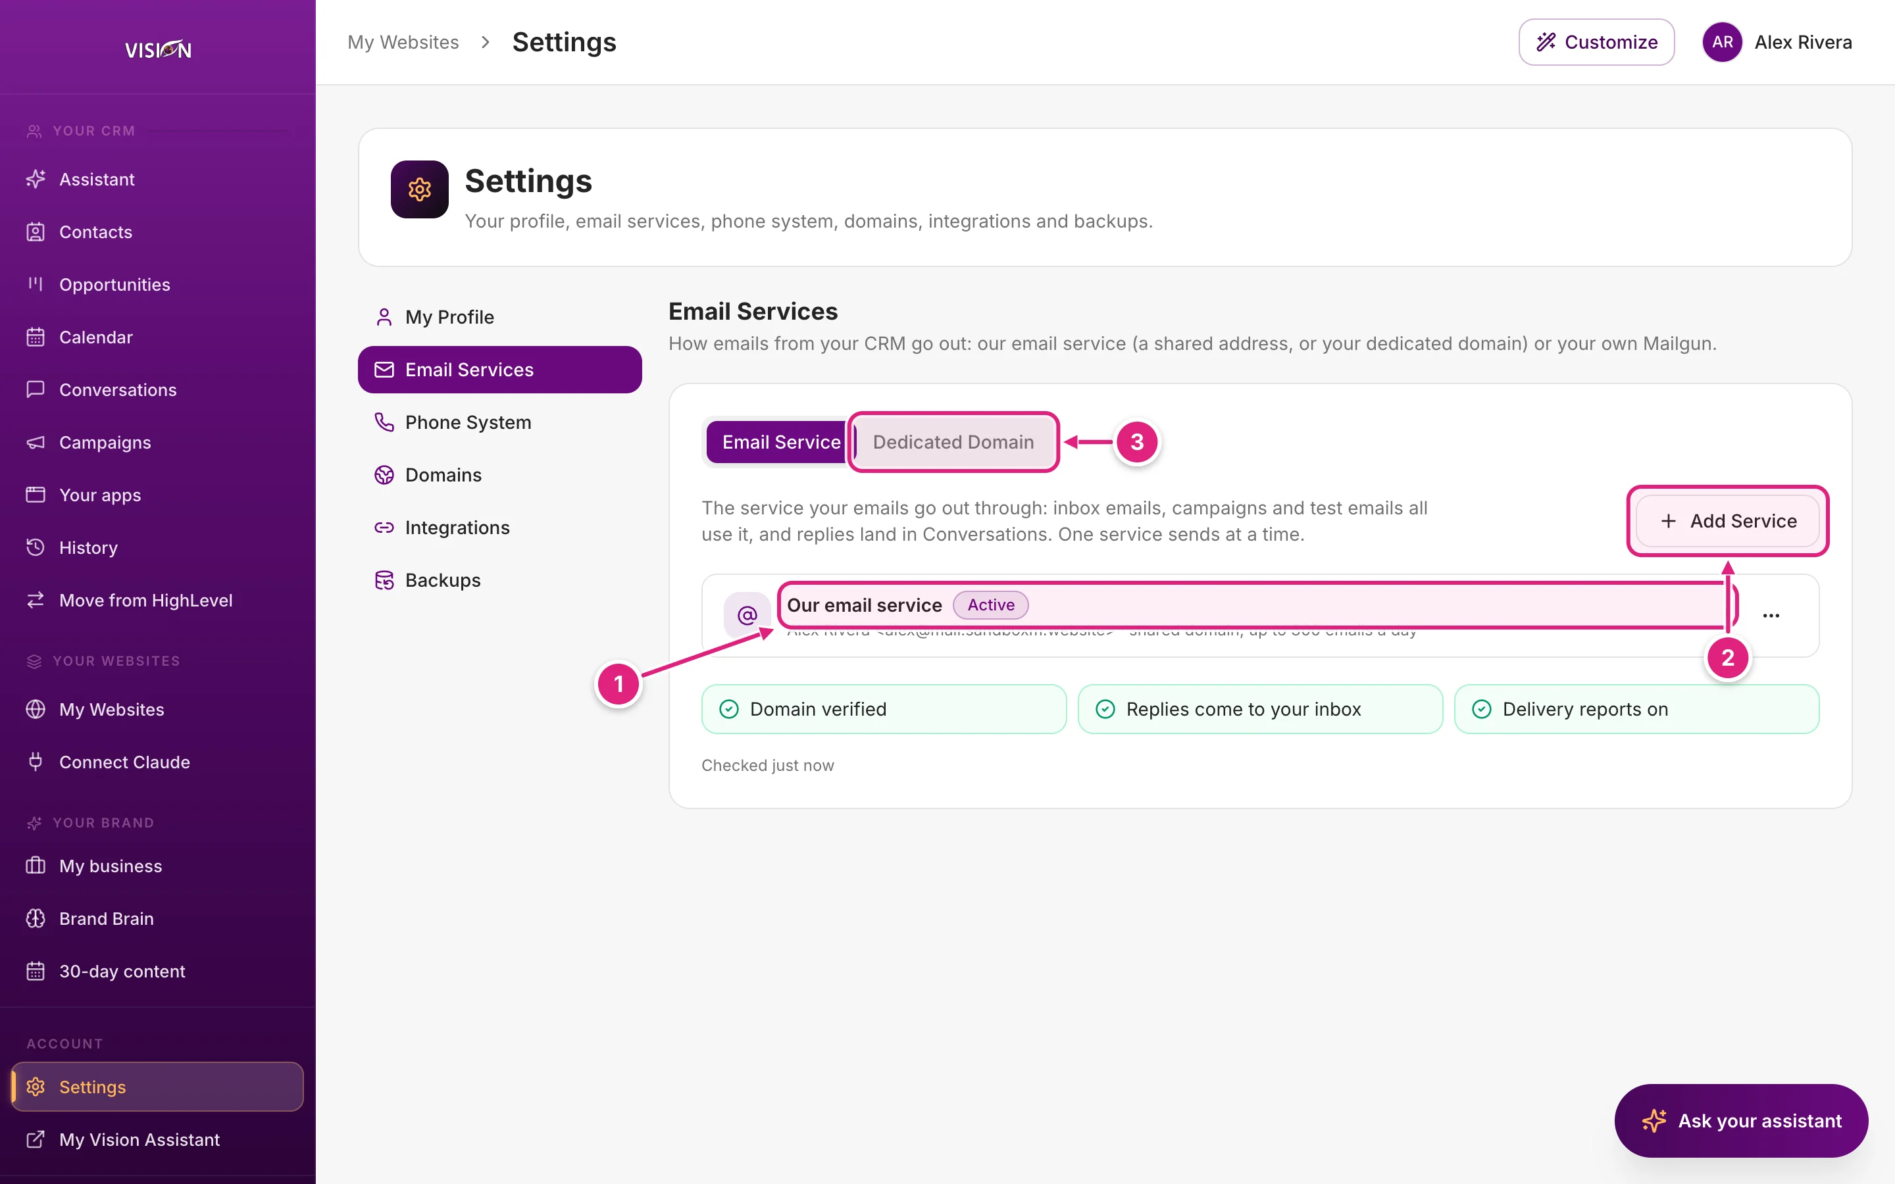Click the Your apps window icon
The image size is (1895, 1184).
click(x=36, y=495)
